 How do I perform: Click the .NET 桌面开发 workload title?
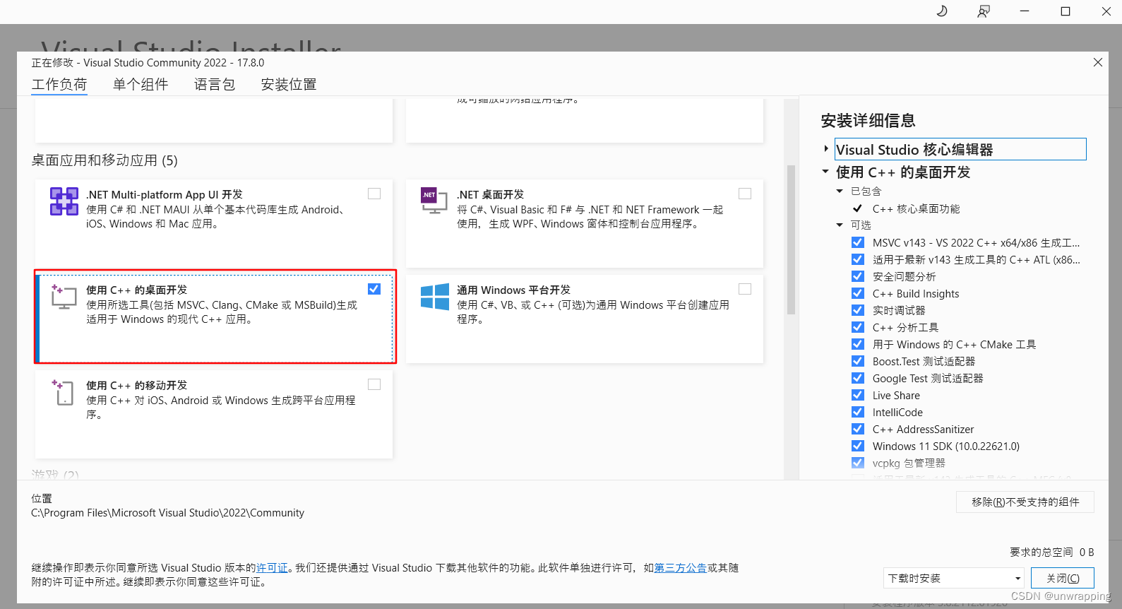491,194
